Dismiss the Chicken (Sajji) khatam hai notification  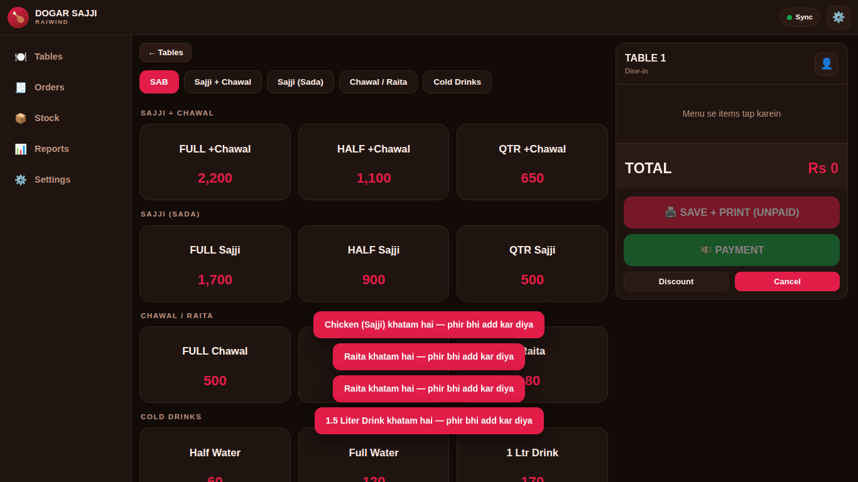coord(429,324)
